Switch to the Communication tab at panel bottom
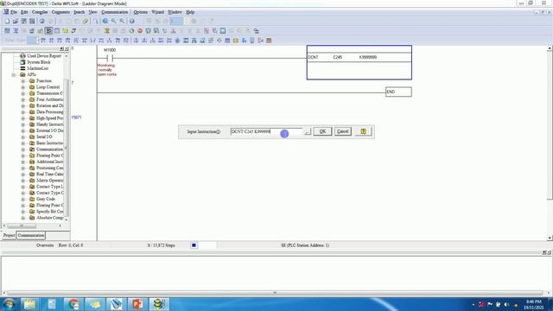 pyautogui.click(x=31, y=235)
